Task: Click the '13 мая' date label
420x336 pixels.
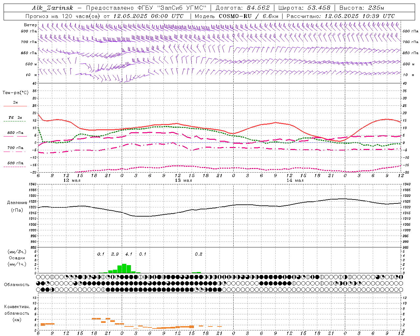Action: pyautogui.click(x=183, y=180)
